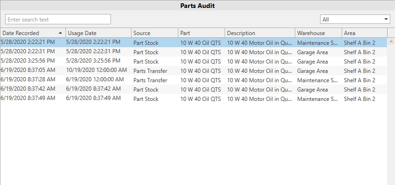395x185 pixels.
Task: Click Garage Area in 2:22:31 PM row
Action: (312, 52)
